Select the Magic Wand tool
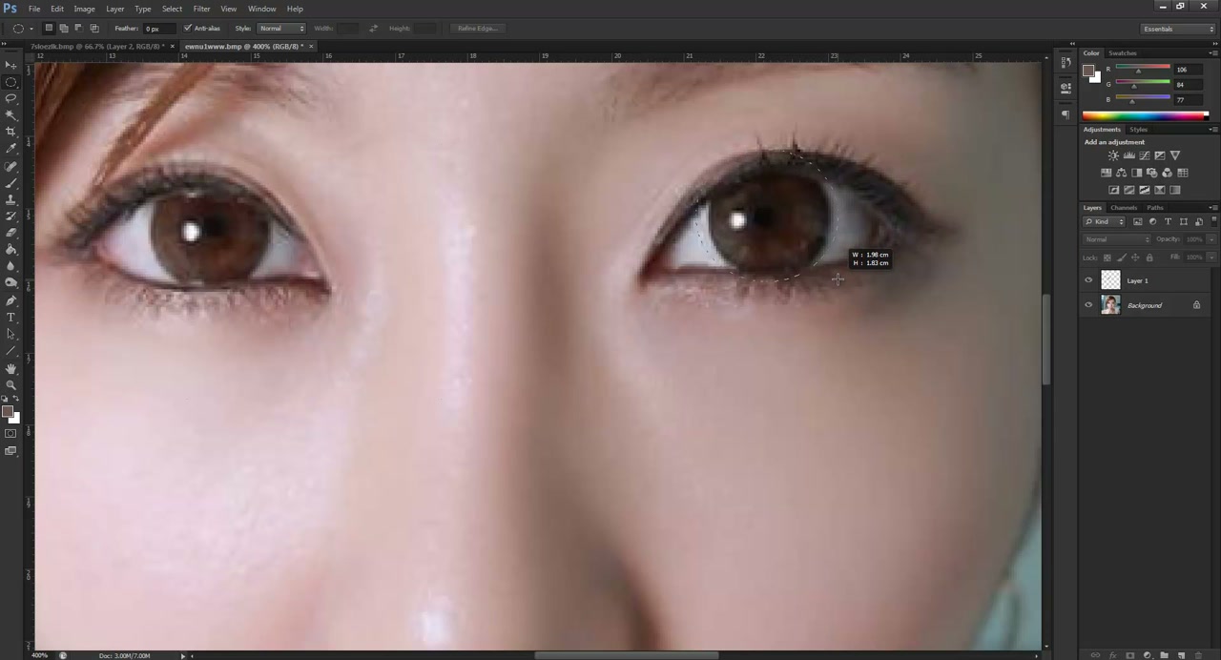The width and height of the screenshot is (1221, 660). click(x=10, y=115)
